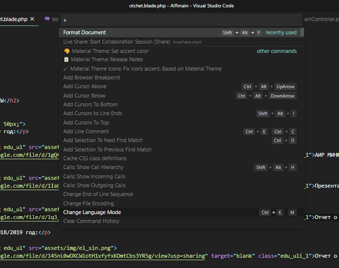Run Add Line Comment command
The image size is (339, 268).
(181, 131)
